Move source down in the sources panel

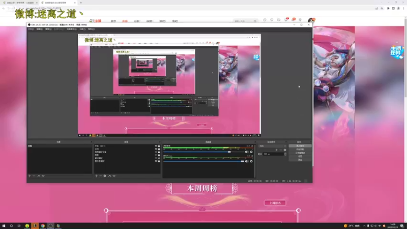pos(114,176)
